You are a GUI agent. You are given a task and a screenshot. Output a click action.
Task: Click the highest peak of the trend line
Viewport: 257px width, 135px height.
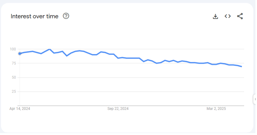(x=49, y=49)
